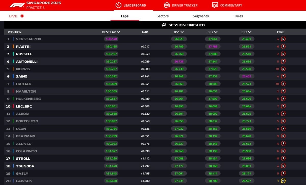The height and width of the screenshot is (185, 306).
Task: Click Verstappen's purple best lap time
Action: (x=111, y=39)
